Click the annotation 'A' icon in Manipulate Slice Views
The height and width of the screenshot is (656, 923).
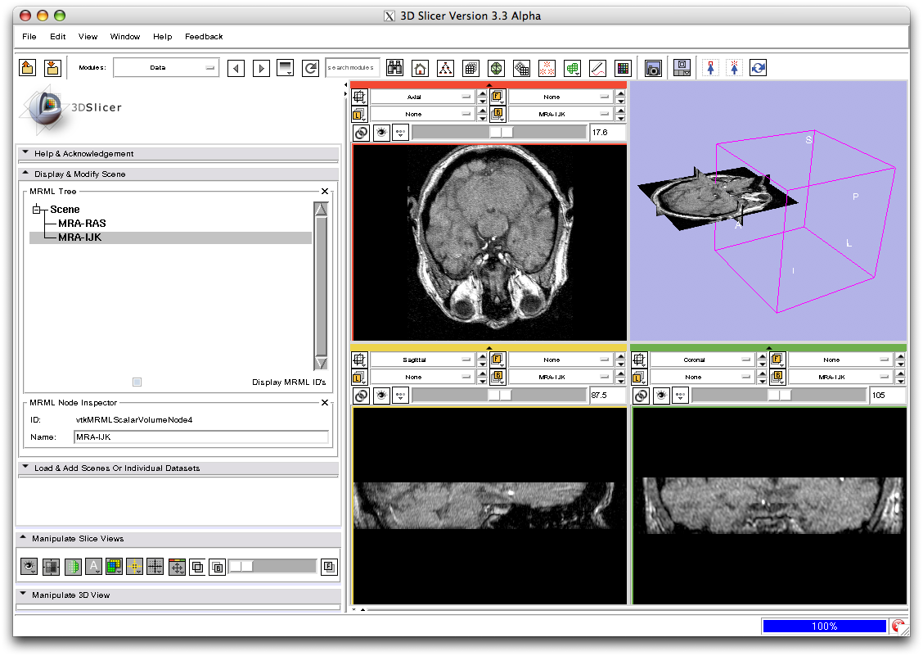pos(93,566)
